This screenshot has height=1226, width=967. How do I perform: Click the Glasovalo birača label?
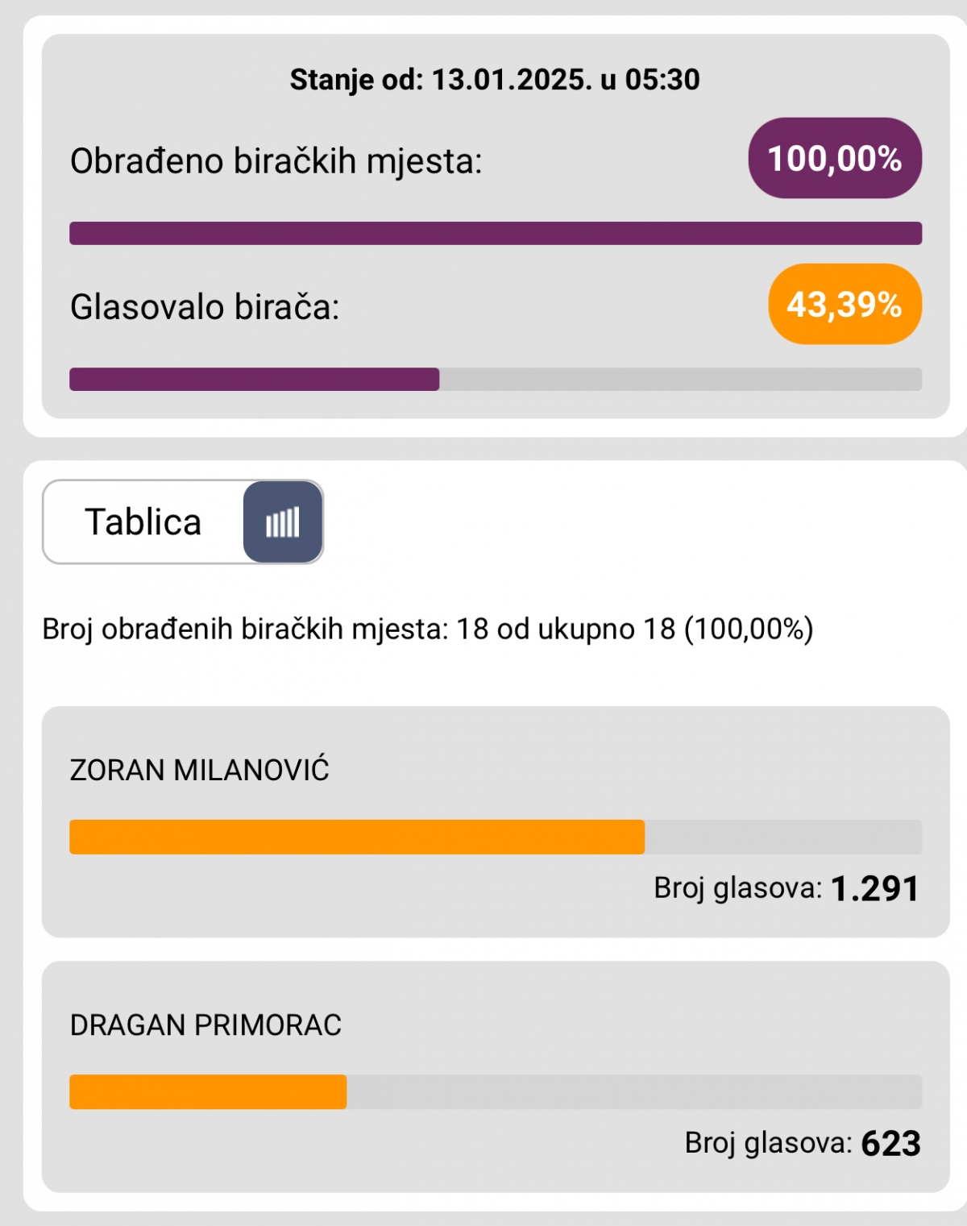pyautogui.click(x=205, y=307)
